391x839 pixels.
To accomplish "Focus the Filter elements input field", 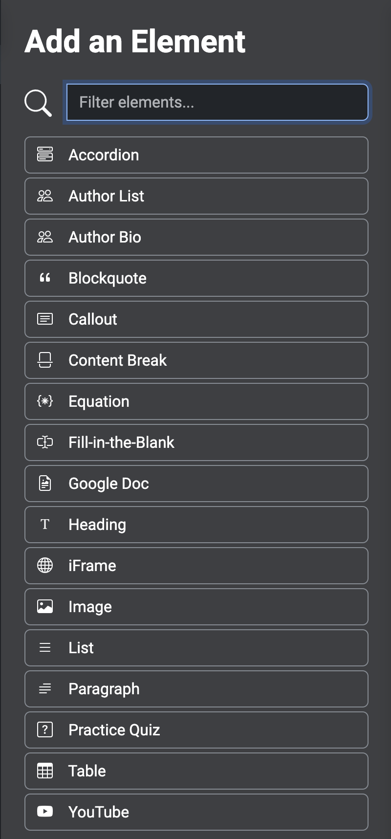I will [217, 102].
